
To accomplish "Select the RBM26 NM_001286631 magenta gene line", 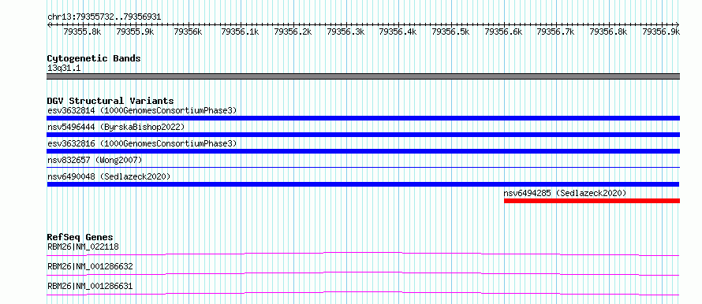I will tap(363, 293).
